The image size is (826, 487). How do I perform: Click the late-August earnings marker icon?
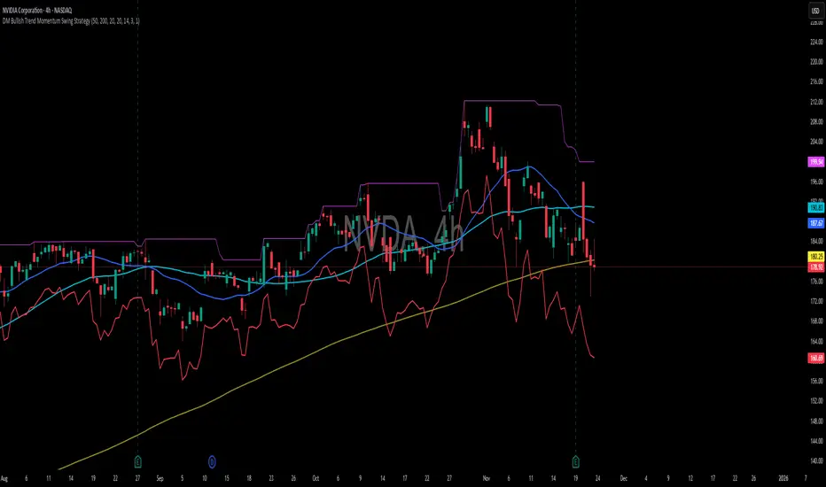tap(138, 462)
